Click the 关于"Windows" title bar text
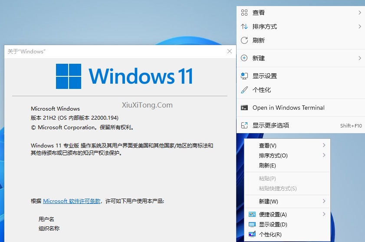The image size is (365, 242). 26,52
